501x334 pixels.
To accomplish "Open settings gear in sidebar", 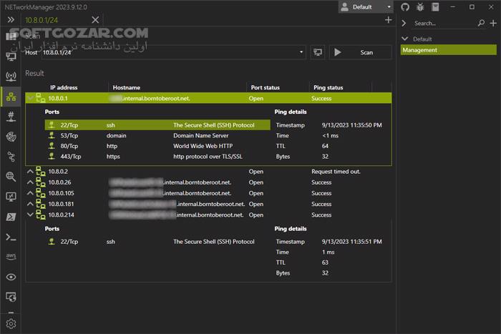I will click(11, 324).
